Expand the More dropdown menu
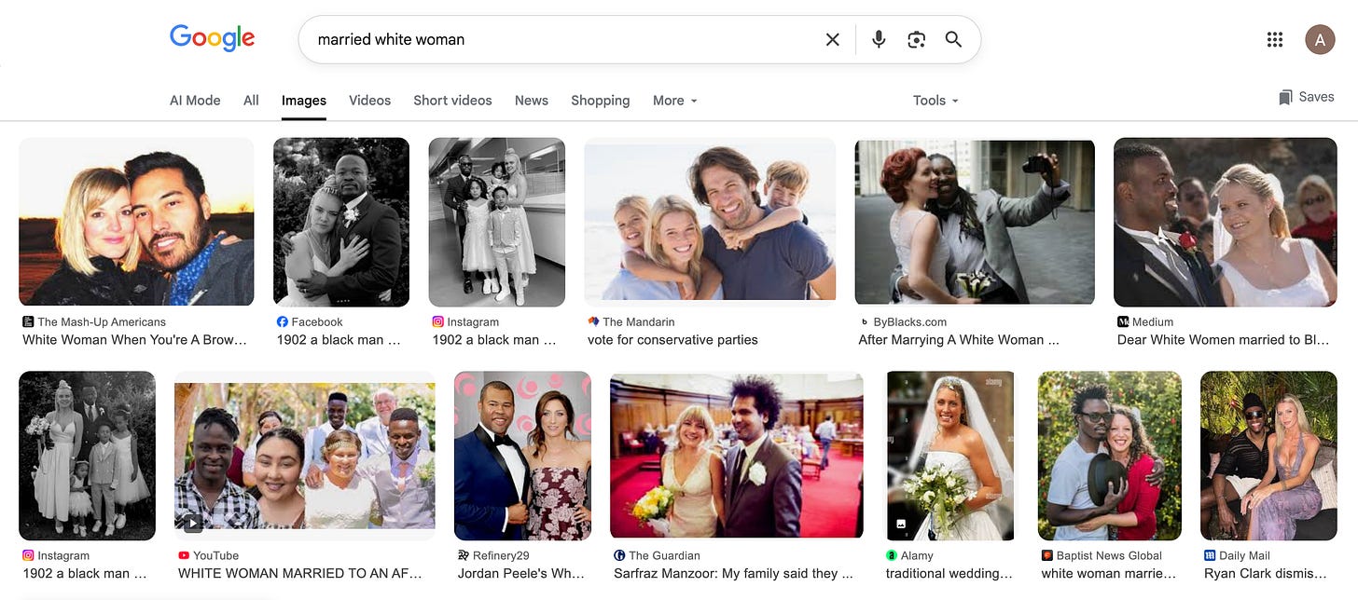 pyautogui.click(x=675, y=101)
